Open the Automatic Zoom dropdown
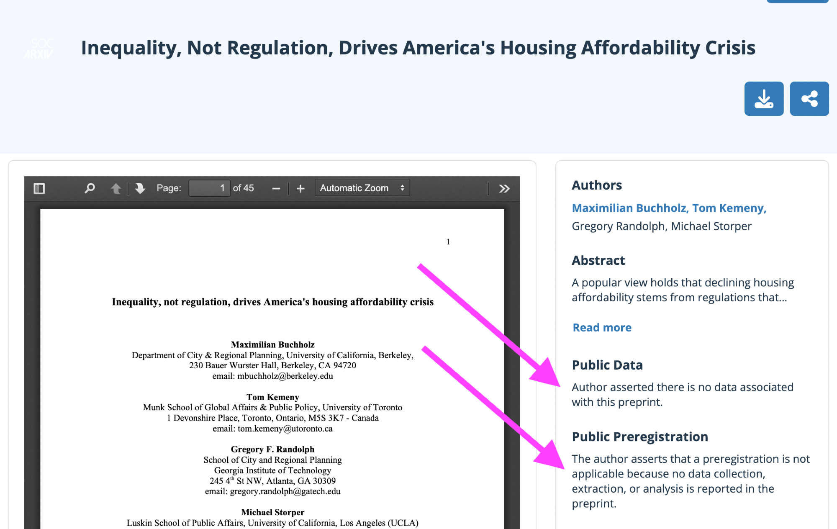 362,188
